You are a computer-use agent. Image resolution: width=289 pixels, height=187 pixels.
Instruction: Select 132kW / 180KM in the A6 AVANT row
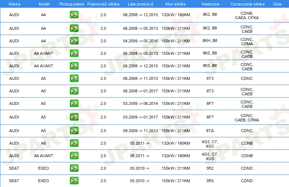(x=176, y=156)
